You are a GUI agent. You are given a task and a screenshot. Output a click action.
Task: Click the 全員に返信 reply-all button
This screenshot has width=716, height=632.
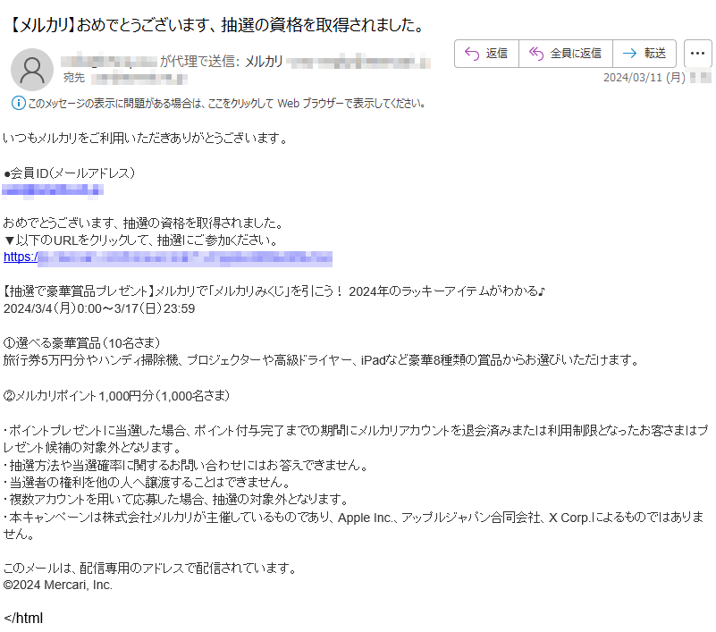(566, 54)
